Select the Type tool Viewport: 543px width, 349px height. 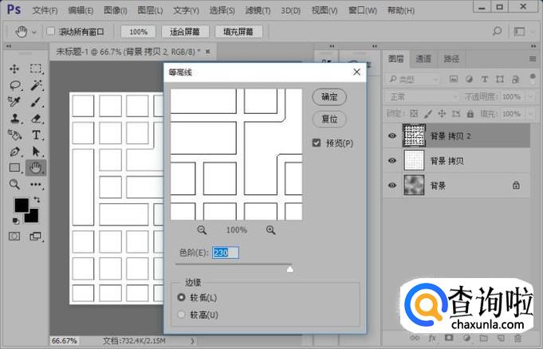tap(37, 135)
